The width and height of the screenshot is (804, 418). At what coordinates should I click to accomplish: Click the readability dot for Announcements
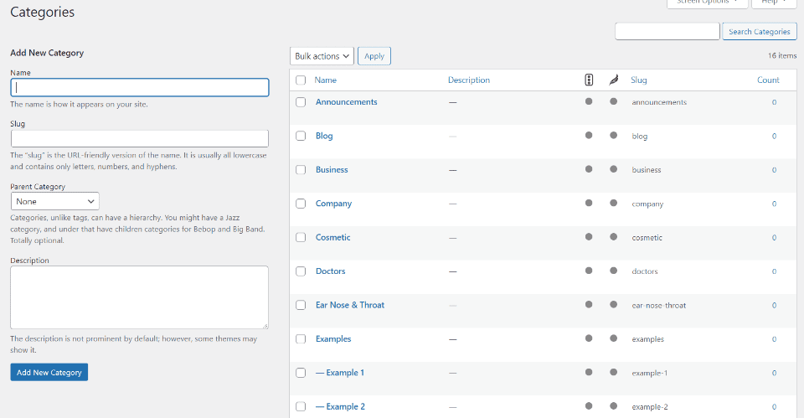point(613,101)
